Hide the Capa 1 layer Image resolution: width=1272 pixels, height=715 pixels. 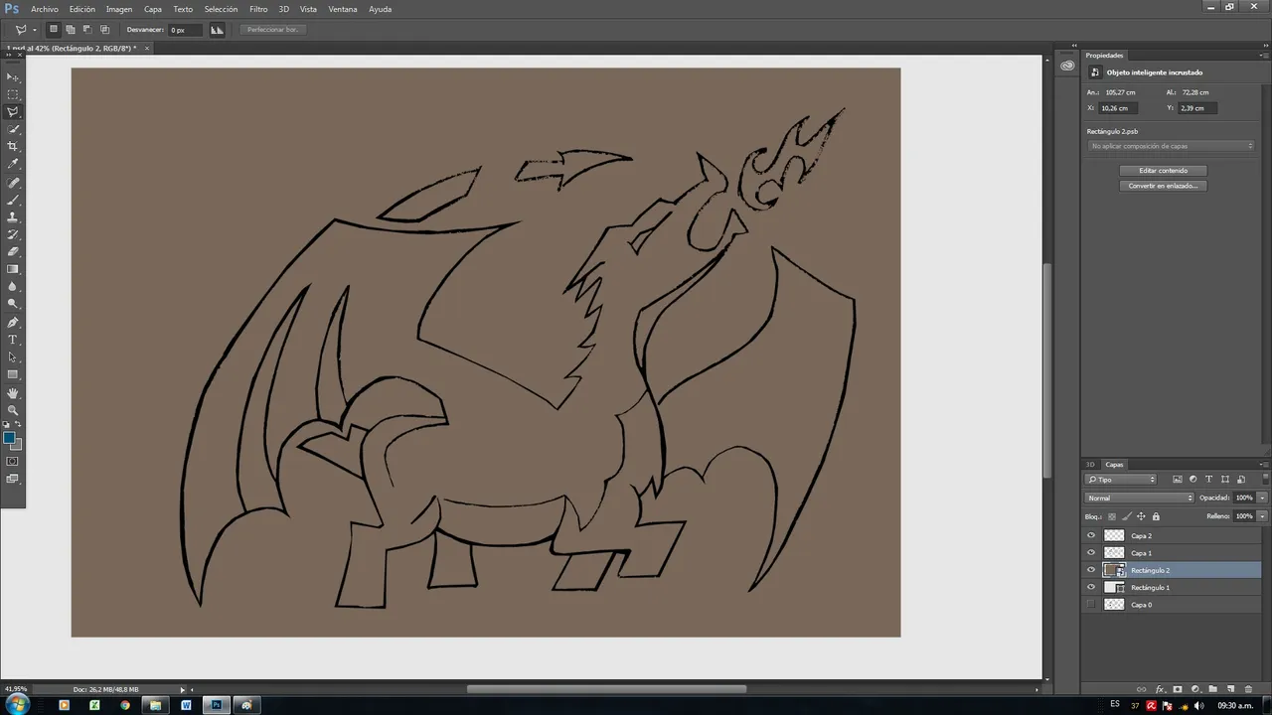point(1091,553)
